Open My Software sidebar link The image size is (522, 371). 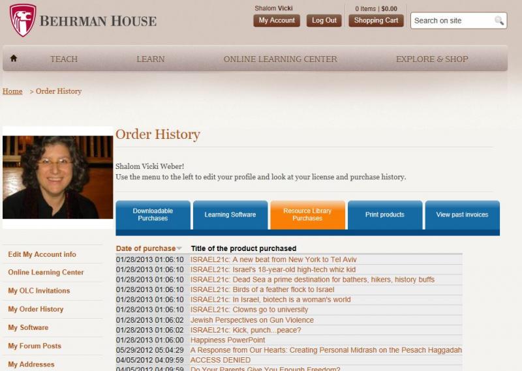tap(28, 327)
